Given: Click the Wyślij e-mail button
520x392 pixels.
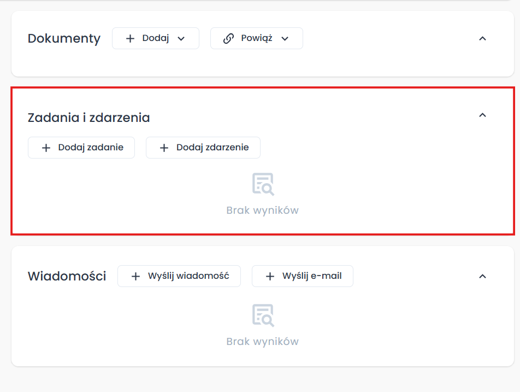Looking at the screenshot, I should click(302, 276).
